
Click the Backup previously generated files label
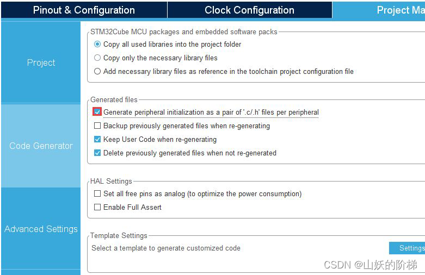point(187,126)
